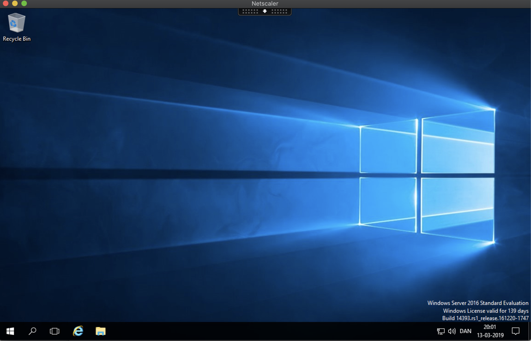This screenshot has height=341, width=531.
Task: Open the Windows Start menu
Action: pyautogui.click(x=10, y=331)
